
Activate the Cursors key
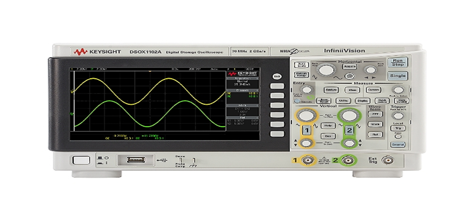click(x=373, y=90)
